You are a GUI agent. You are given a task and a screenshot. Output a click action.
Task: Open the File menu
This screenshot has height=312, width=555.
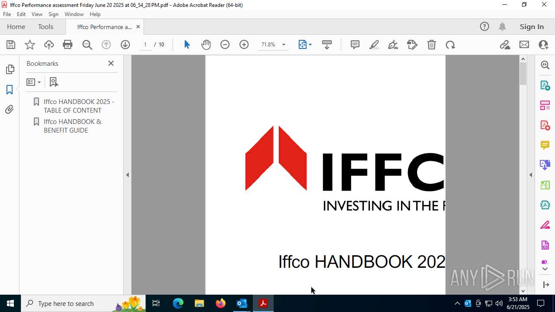tap(7, 14)
